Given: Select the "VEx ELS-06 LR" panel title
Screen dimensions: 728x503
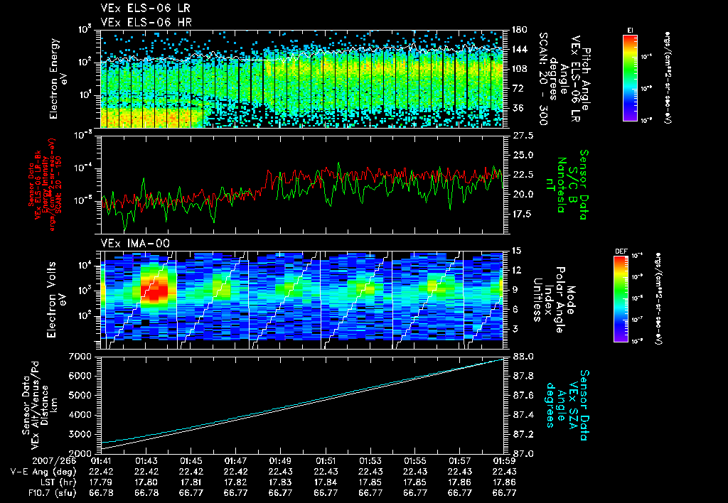Looking at the screenshot, I should 145,9.
